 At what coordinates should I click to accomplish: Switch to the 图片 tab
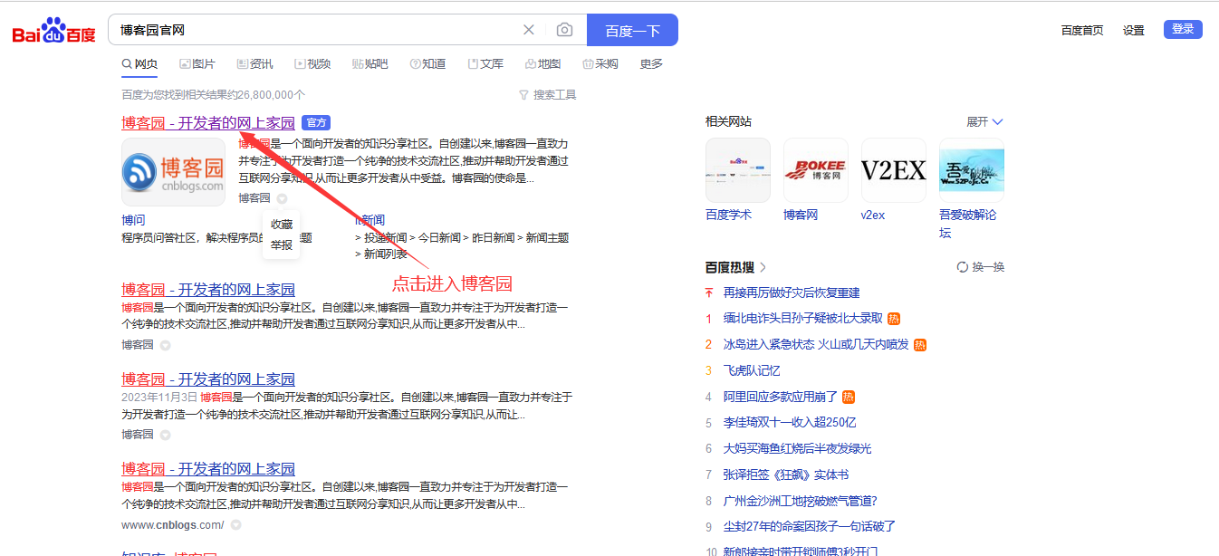point(197,64)
